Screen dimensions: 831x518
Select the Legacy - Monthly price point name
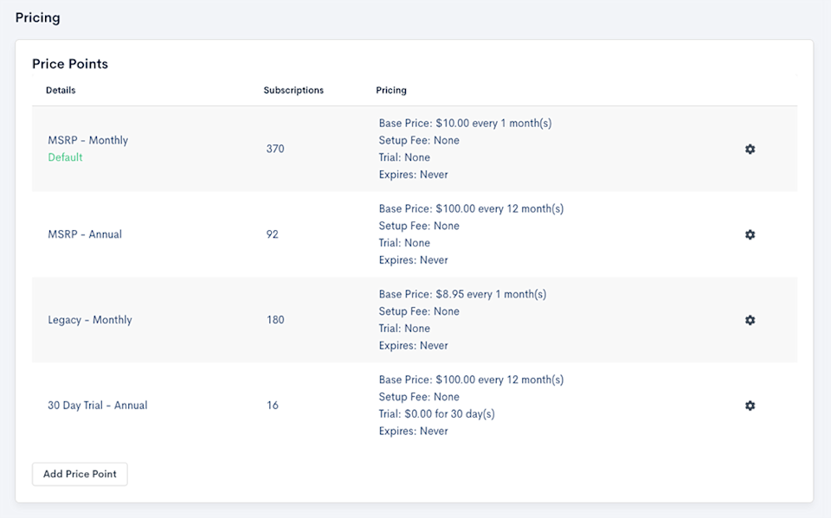point(90,320)
